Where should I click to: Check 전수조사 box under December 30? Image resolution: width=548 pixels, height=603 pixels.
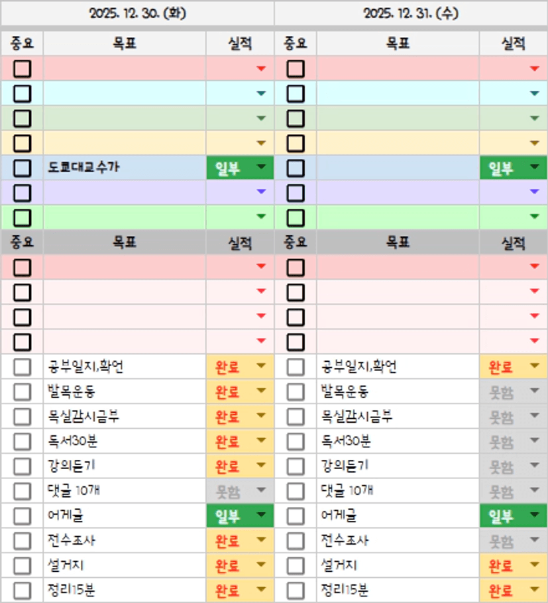(23, 541)
